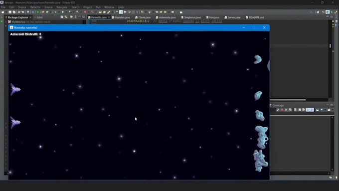Open the New icon dropdown arrow
The image size is (339, 191).
click(6, 12)
